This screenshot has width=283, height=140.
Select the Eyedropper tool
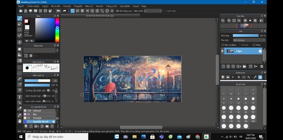(x=20, y=115)
